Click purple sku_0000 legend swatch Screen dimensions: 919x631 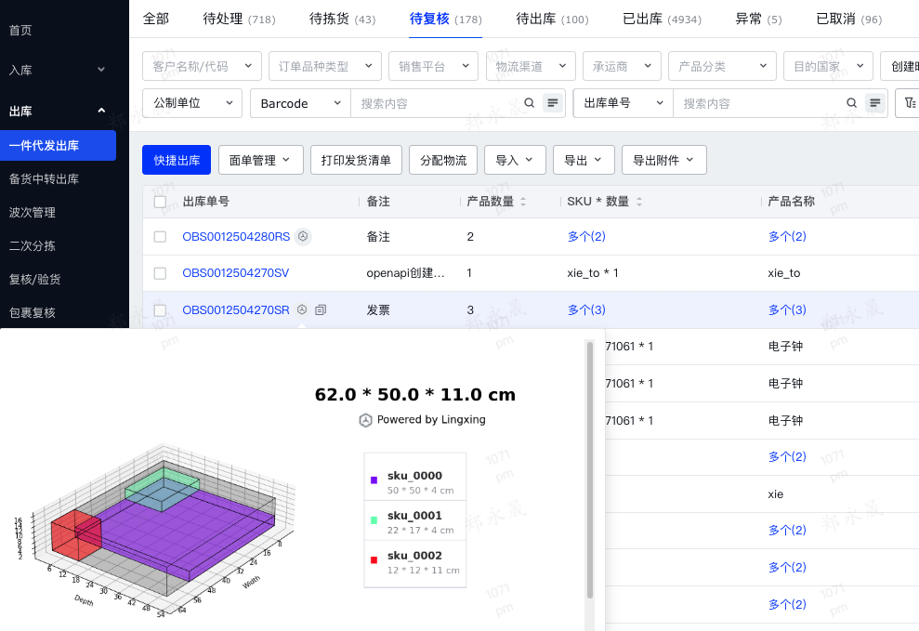[374, 480]
